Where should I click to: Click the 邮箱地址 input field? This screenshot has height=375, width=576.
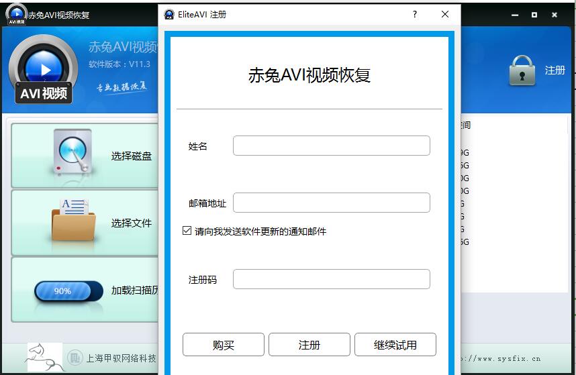tap(332, 203)
